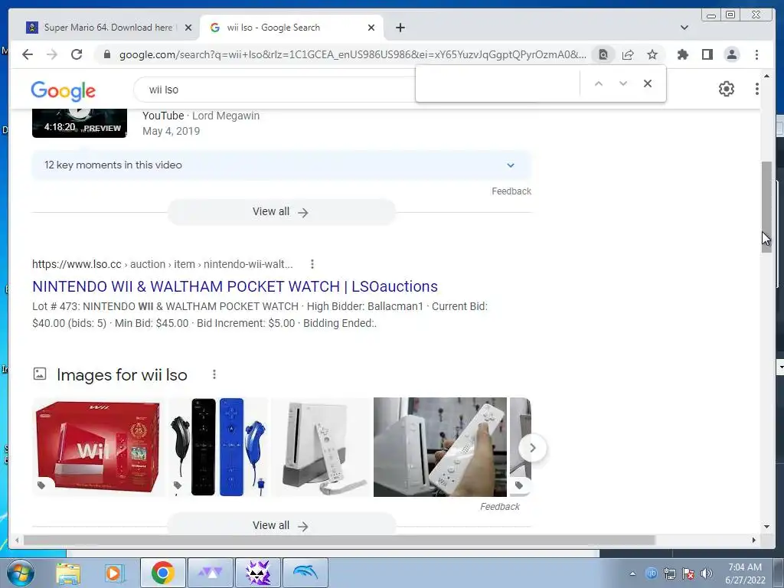The width and height of the screenshot is (784, 588).
Task: Open the find-in-page search icon in address bar
Action: pos(603,54)
